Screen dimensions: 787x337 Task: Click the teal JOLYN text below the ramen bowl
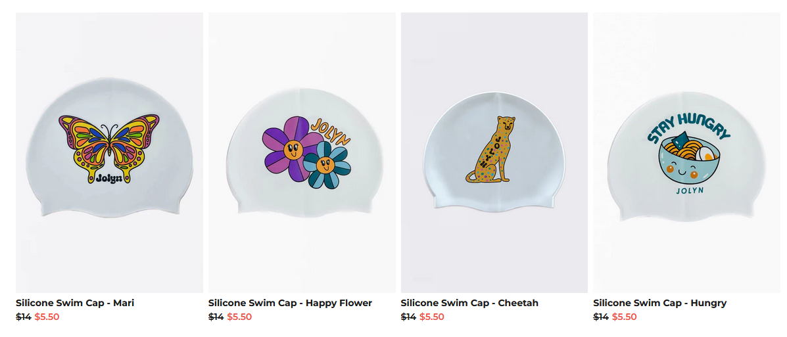(x=690, y=191)
